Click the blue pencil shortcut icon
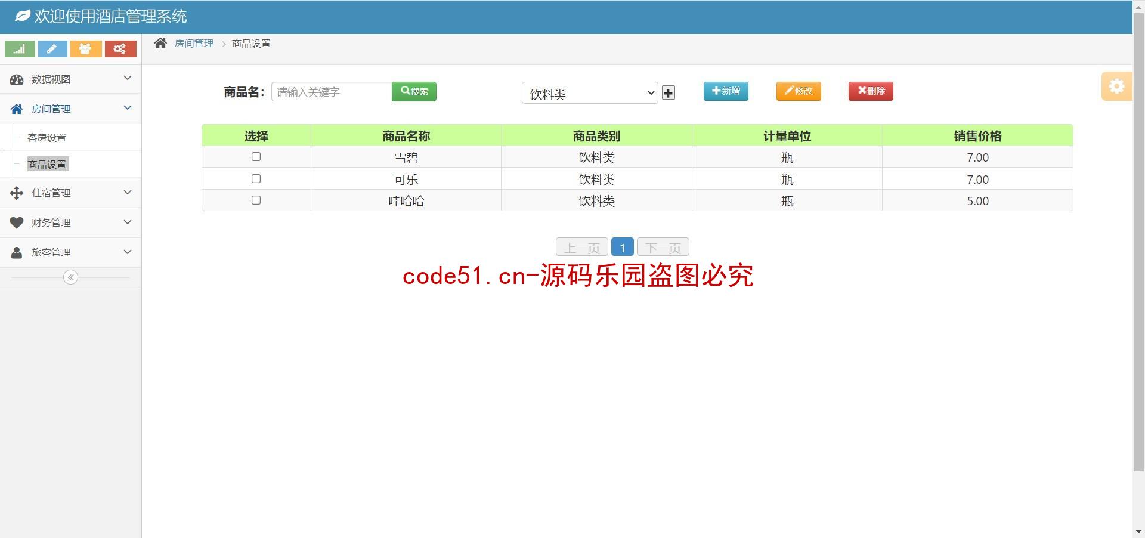 coord(52,49)
